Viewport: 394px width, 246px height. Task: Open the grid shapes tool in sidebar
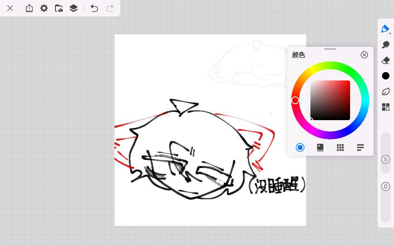(385, 107)
